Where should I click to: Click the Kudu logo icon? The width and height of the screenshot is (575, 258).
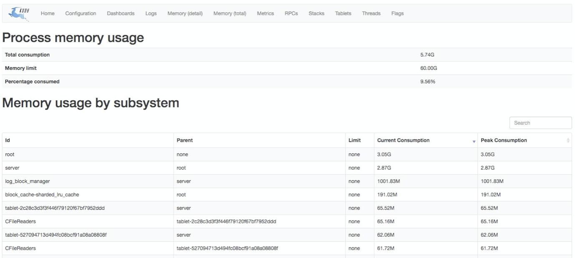click(19, 14)
